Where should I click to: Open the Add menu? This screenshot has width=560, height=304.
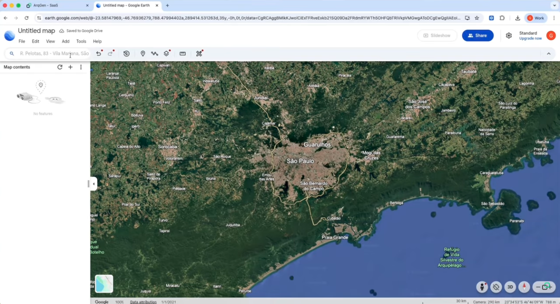click(x=66, y=41)
